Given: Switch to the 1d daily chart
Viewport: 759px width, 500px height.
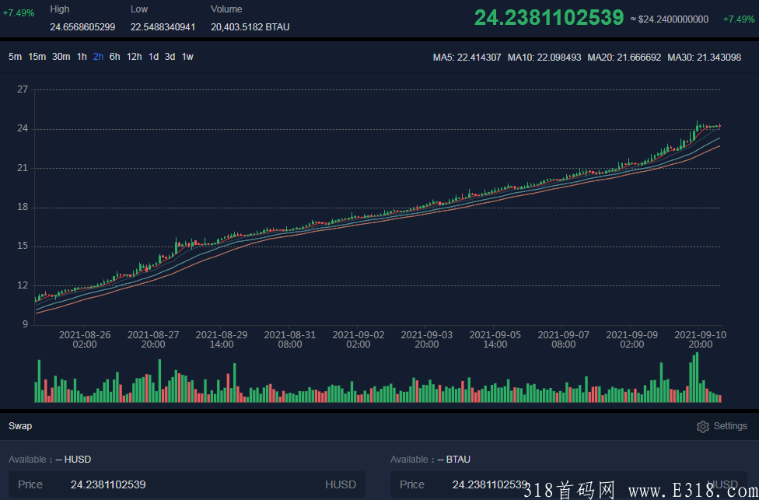Looking at the screenshot, I should click(152, 56).
